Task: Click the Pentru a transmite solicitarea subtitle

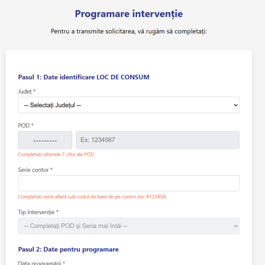Action: tap(129, 32)
